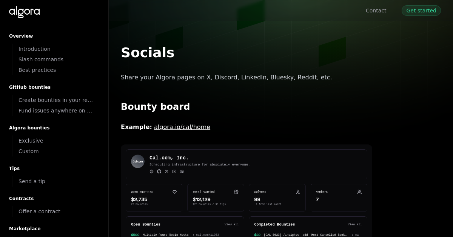Navigate to Send a tip
The height and width of the screenshot is (237, 453).
[32, 181]
